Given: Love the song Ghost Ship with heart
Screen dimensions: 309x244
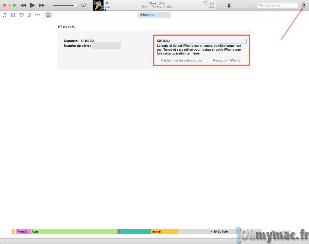Looking at the screenshot, I should [206, 3].
